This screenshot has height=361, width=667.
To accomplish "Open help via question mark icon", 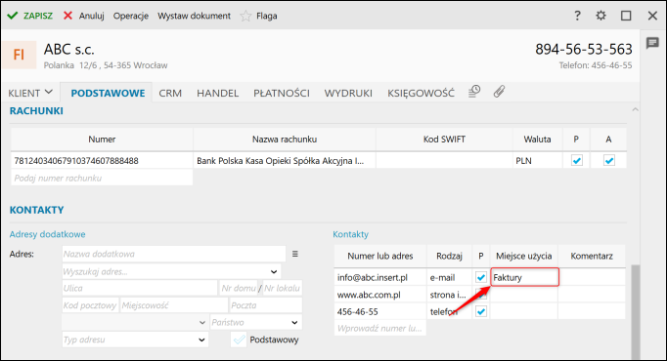I will (x=577, y=16).
